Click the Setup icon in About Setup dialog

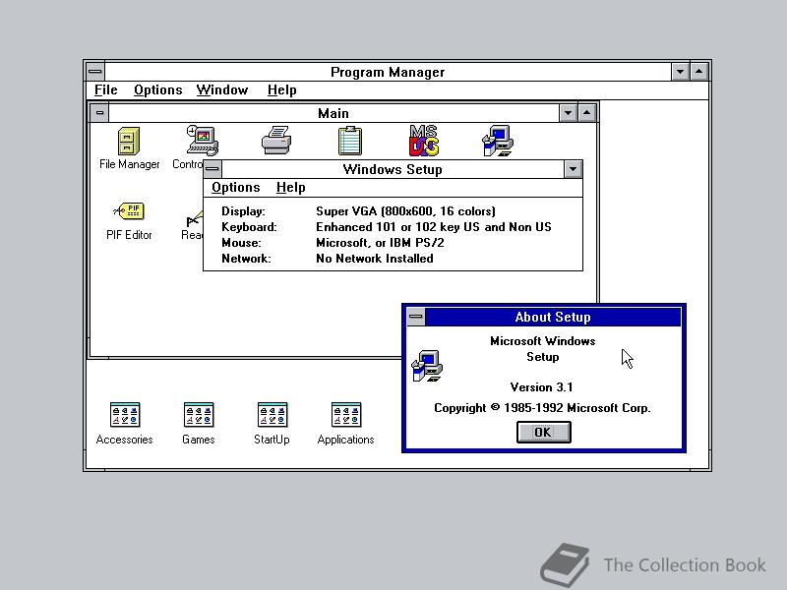(x=427, y=366)
